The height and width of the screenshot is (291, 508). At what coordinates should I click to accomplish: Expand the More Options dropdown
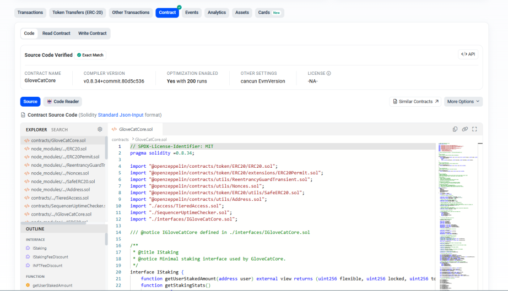463,102
